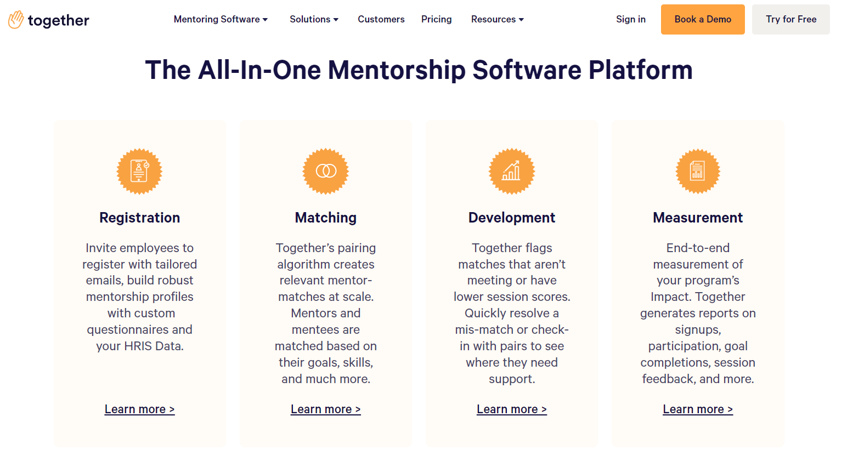
Task: Follow Learn more under Matching
Action: [x=326, y=409]
